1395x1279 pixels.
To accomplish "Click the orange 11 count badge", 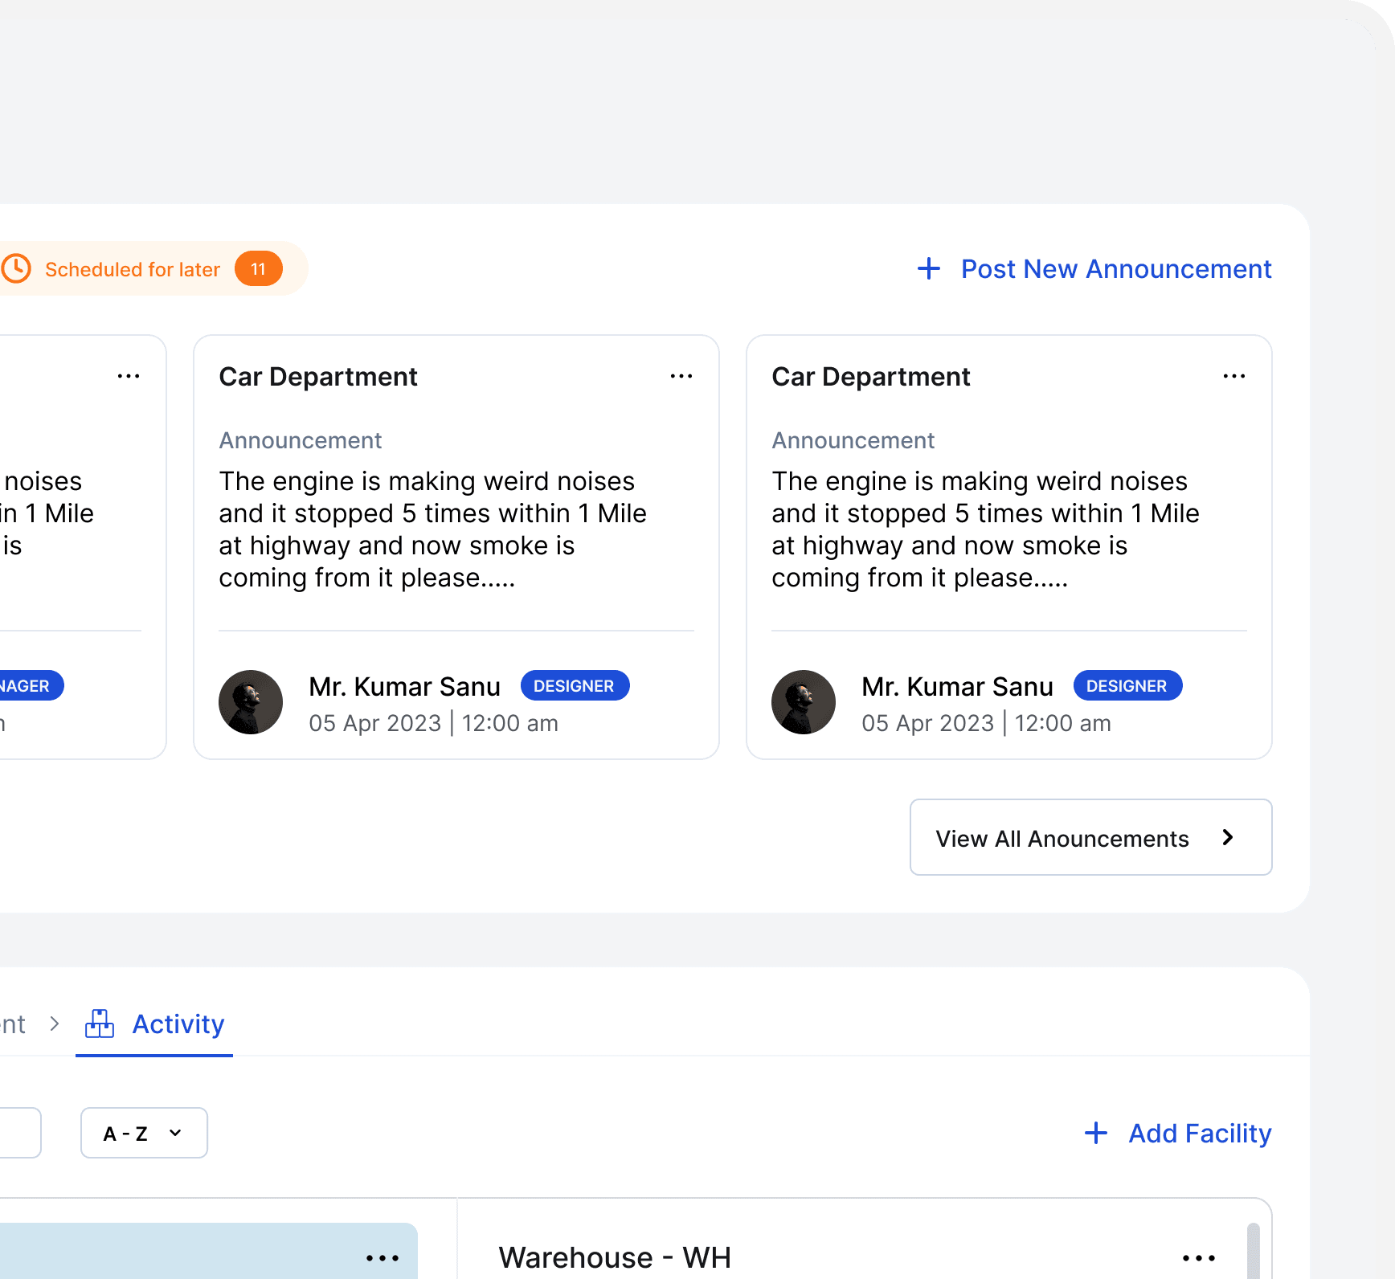I will [258, 268].
